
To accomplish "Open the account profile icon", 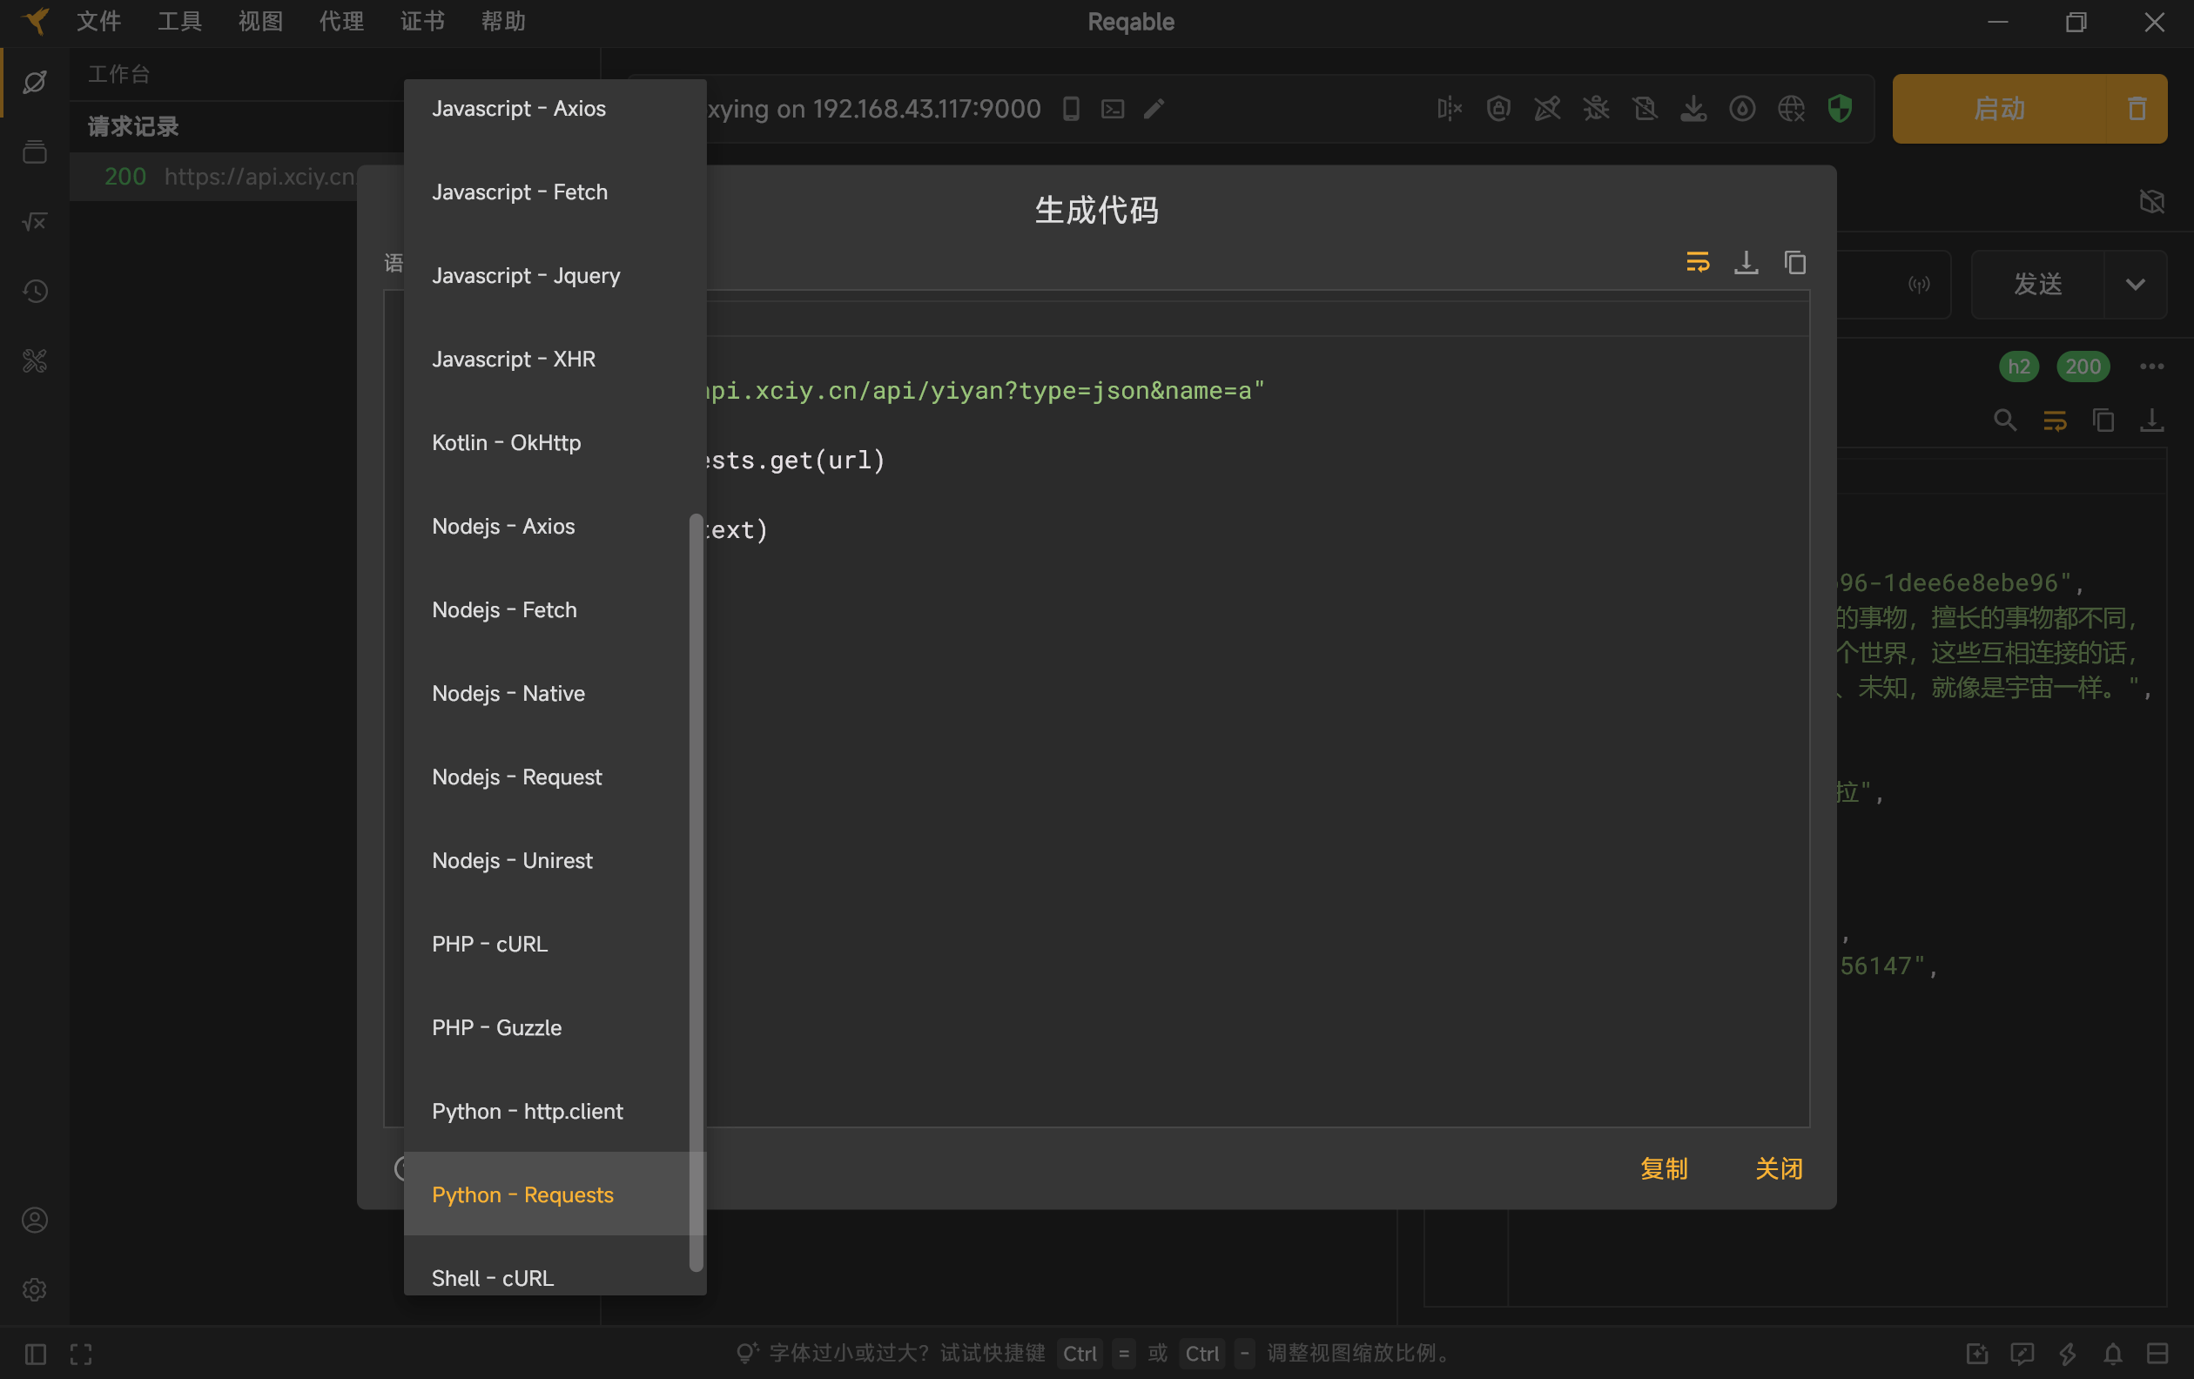I will click(35, 1221).
